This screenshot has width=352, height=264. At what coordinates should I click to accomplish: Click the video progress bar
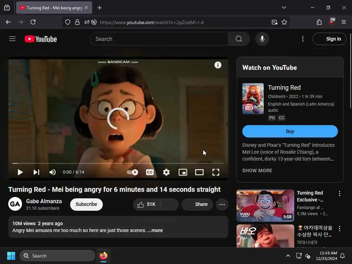coord(118,163)
